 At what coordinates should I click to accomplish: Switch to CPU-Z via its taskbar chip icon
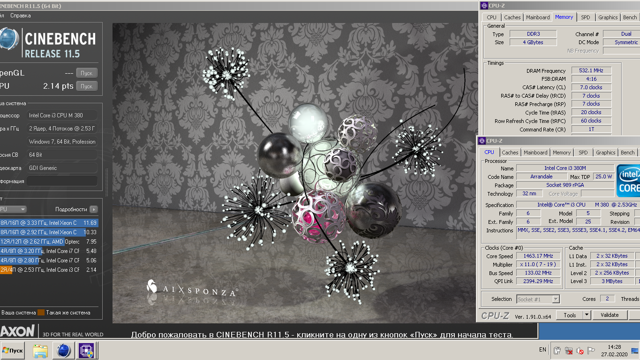[86, 350]
